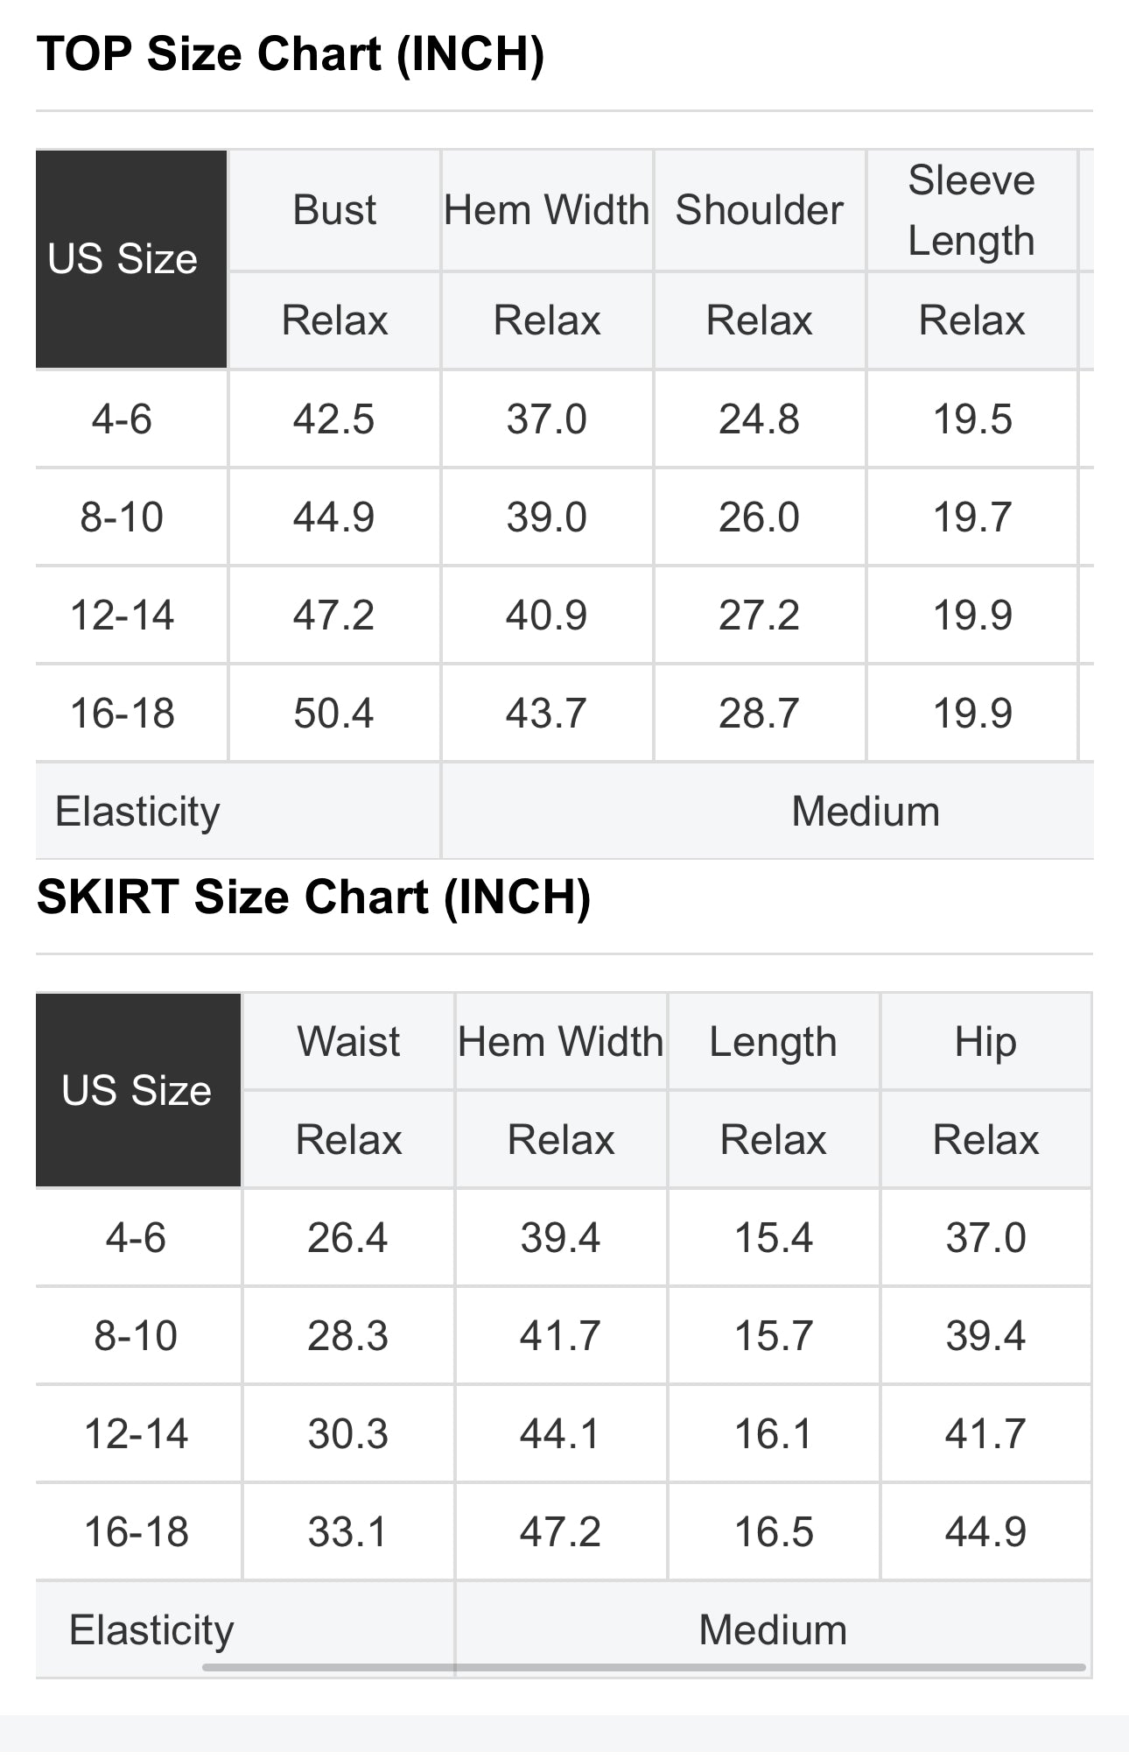This screenshot has height=1759, width=1129.
Task: Select the Bust column header
Action: click(334, 210)
